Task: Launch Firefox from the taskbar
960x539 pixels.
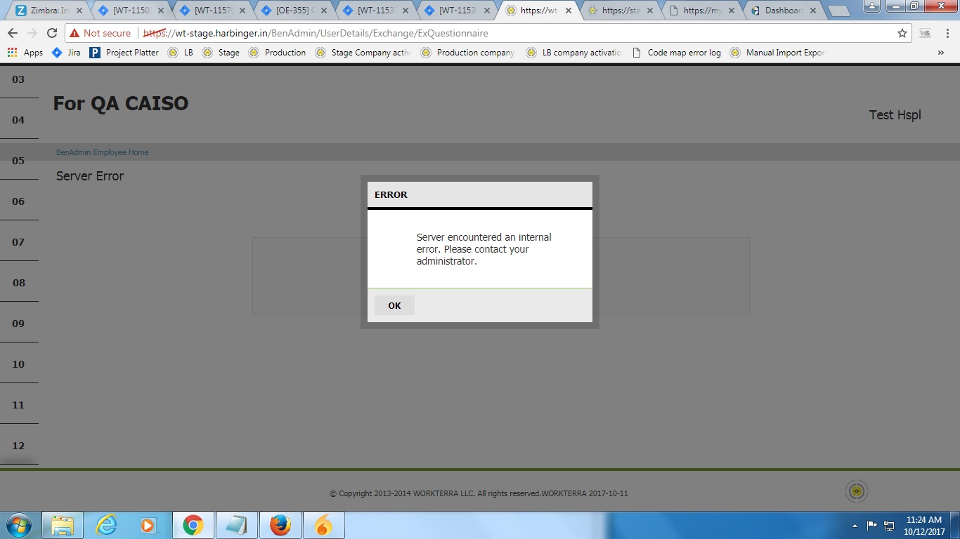Action: pyautogui.click(x=280, y=525)
